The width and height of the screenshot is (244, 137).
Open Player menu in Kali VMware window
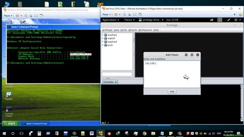[107, 14]
